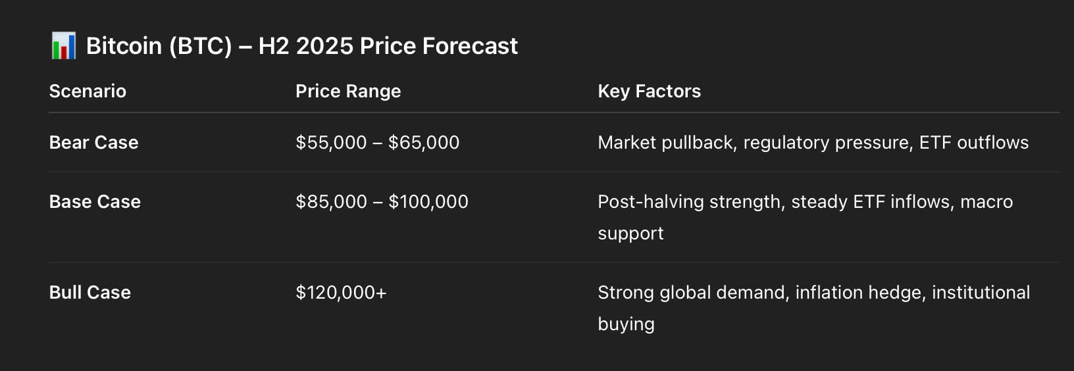Screen dimensions: 1074x371
Task: Click the Strong global demand key factors text
Action: 692,293
